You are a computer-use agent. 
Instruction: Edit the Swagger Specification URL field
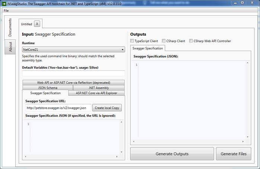58,108
